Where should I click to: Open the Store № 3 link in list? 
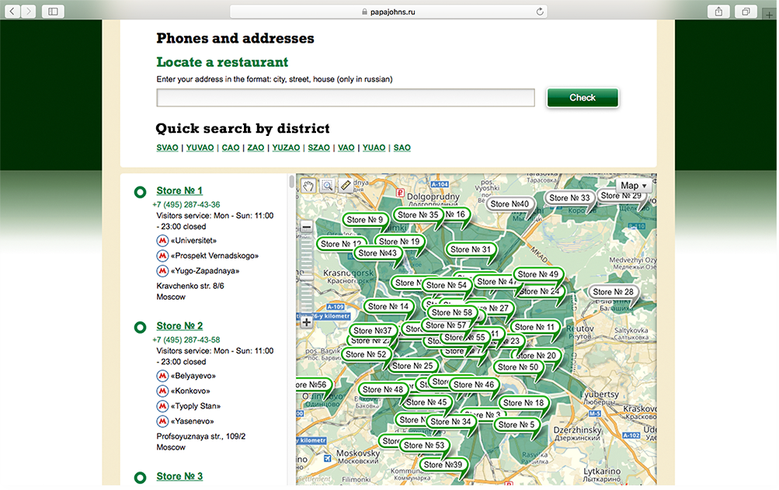(x=179, y=476)
